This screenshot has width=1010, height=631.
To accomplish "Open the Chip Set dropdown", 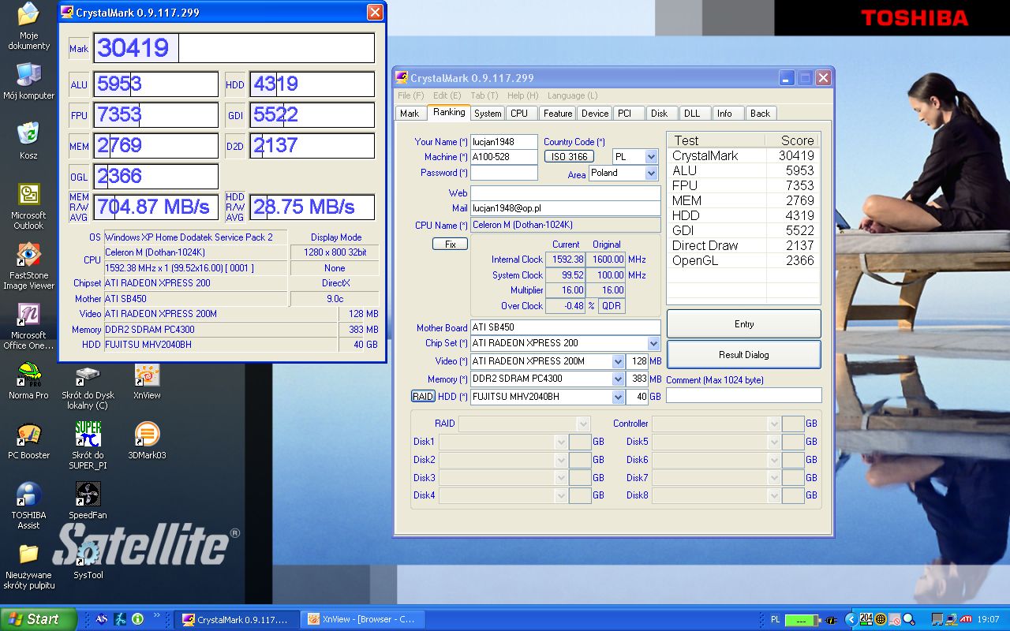I will click(x=653, y=344).
